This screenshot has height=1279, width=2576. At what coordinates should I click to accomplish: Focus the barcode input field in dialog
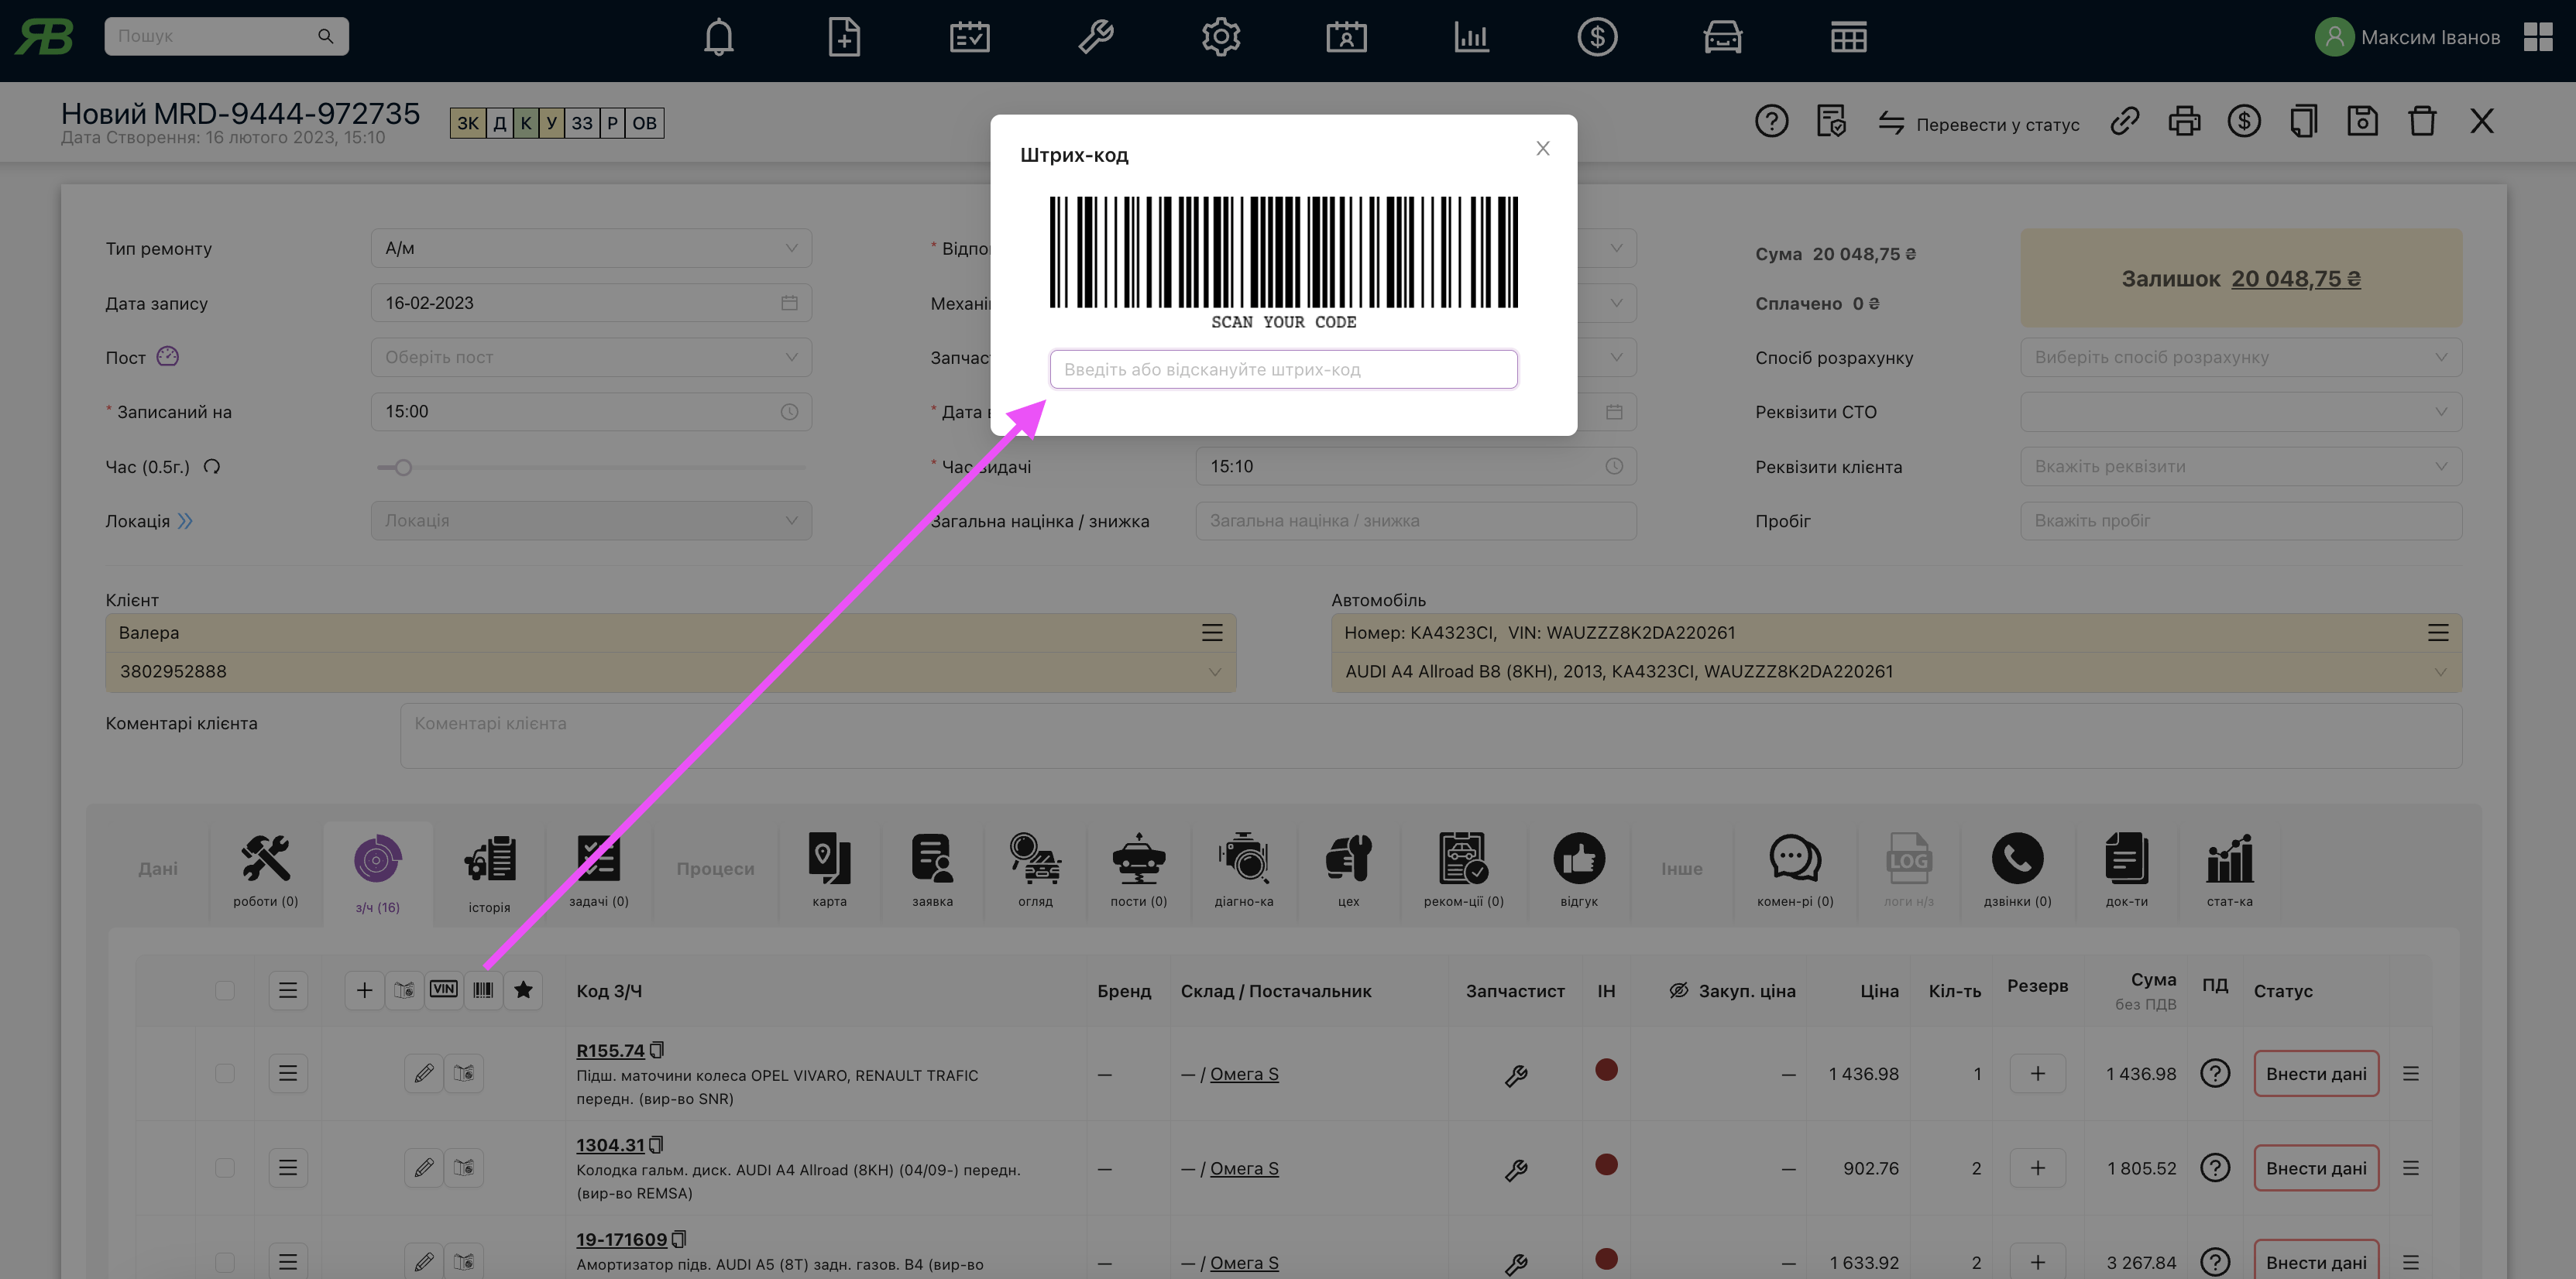point(1283,369)
